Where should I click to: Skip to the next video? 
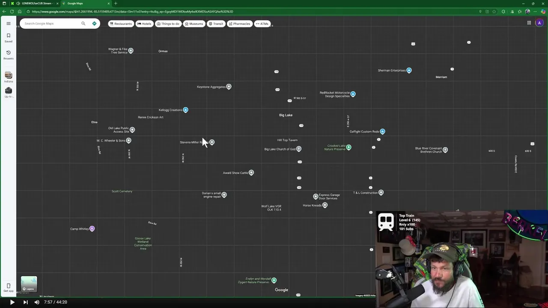25,302
